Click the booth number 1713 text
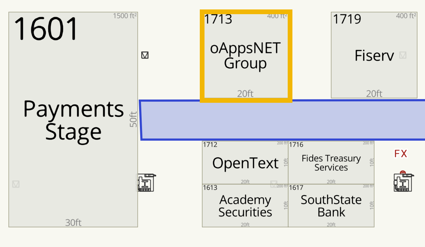The width and height of the screenshot is (425, 247). coord(218,19)
